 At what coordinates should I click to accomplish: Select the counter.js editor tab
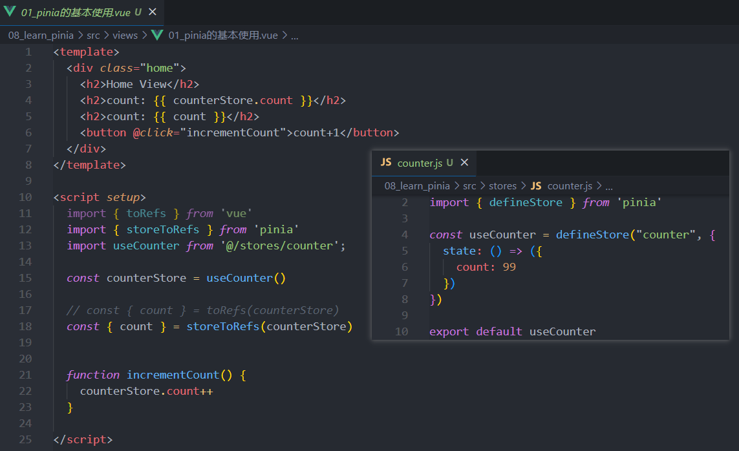click(423, 163)
